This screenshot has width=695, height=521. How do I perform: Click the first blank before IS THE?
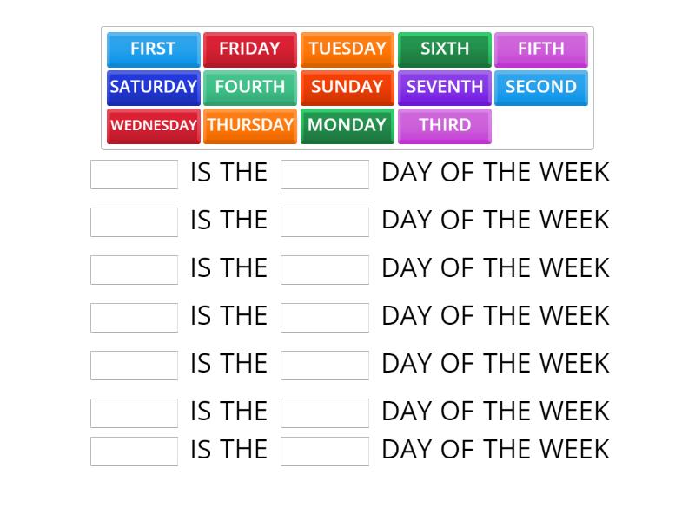[133, 174]
